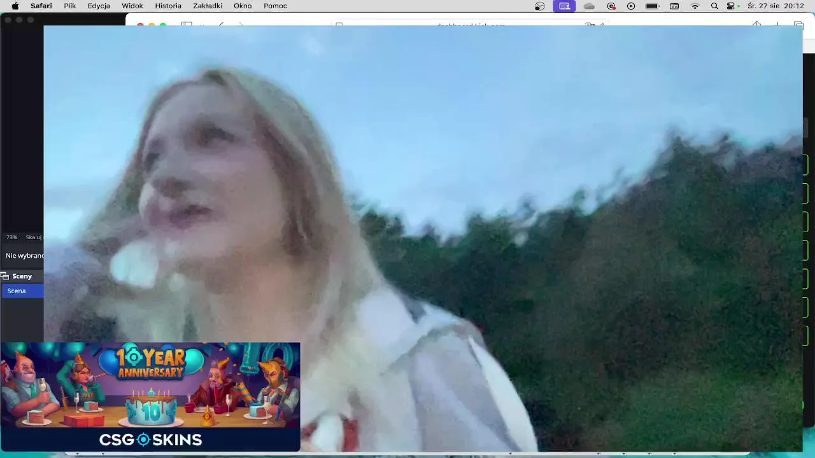The image size is (815, 458).
Task: Open Spotlight search magnifier
Action: (714, 6)
